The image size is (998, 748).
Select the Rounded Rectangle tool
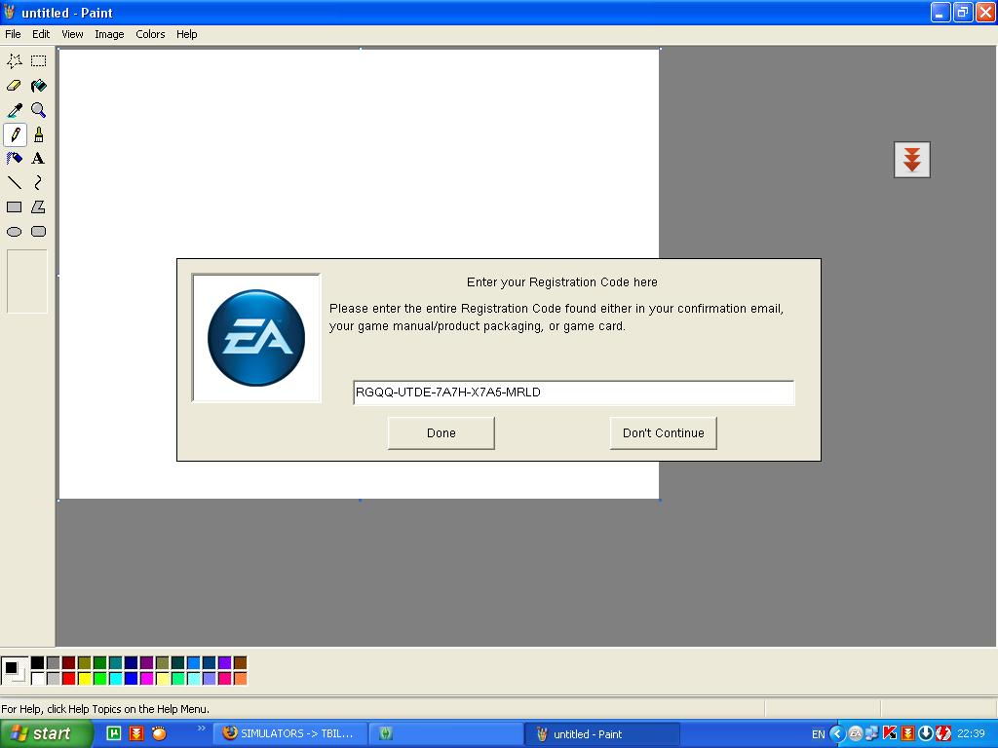[39, 232]
